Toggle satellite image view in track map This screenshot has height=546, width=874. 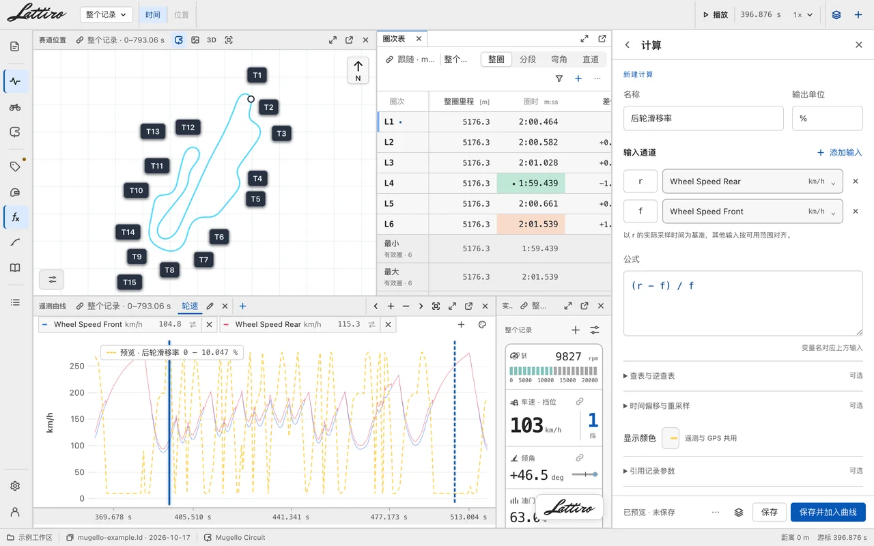[195, 40]
